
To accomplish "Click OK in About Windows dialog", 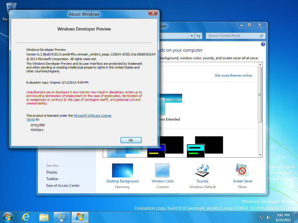I will pos(131,140).
